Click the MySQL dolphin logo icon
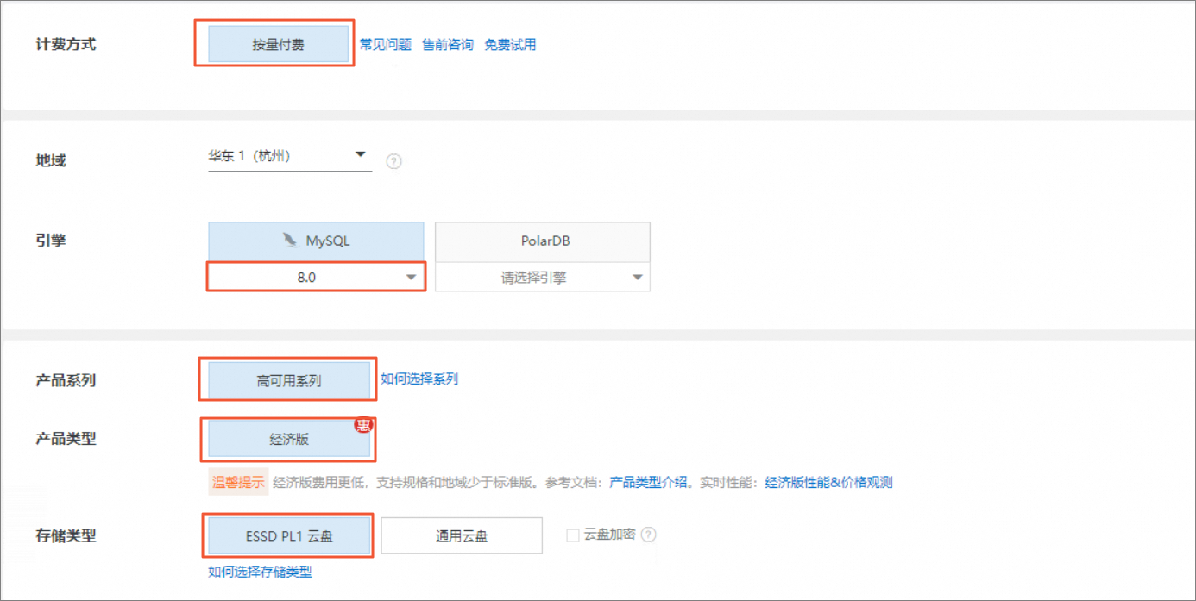The width and height of the screenshot is (1196, 601). coord(291,241)
